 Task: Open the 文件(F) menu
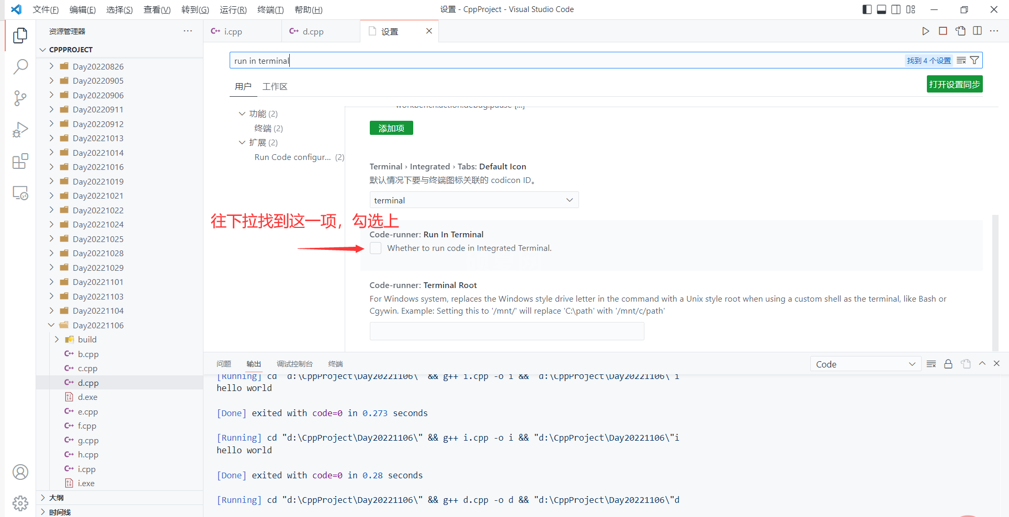point(46,9)
